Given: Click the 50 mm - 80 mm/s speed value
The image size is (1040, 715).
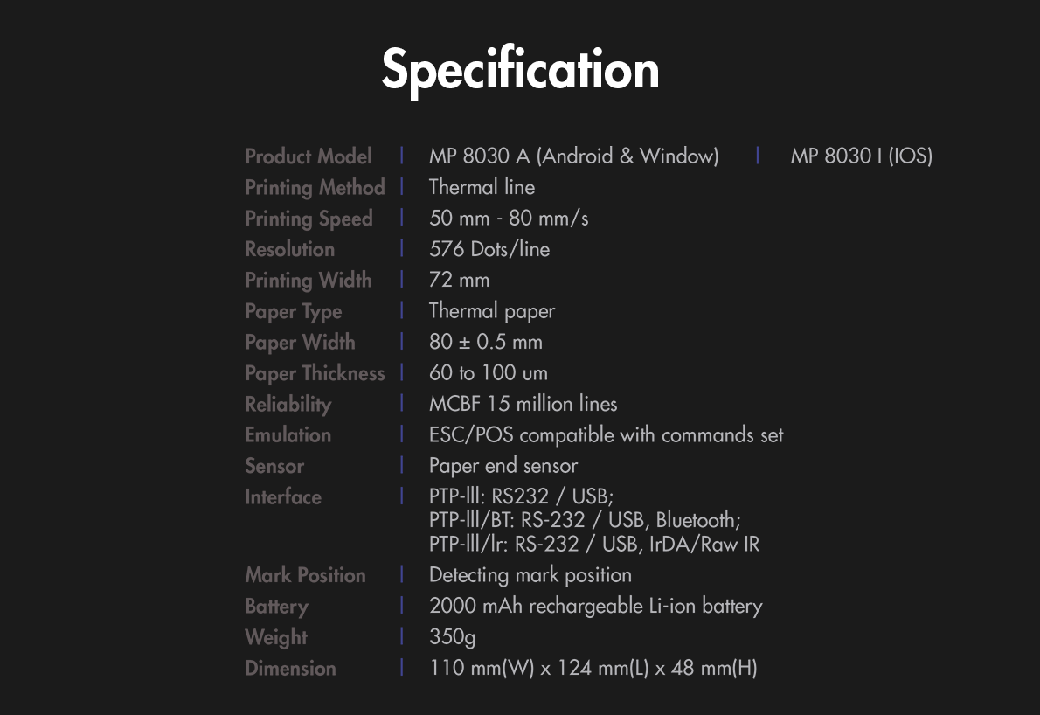Looking at the screenshot, I should click(x=509, y=219).
